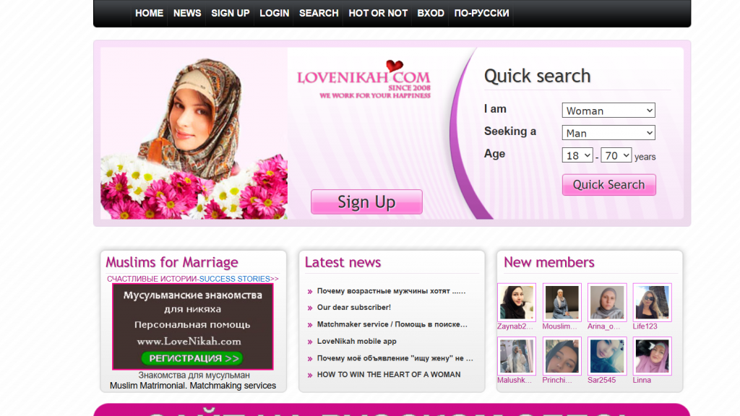Viewport: 740px width, 416px height.
Task: Open news "Почему моё объявление ищу жену"
Action: click(395, 358)
